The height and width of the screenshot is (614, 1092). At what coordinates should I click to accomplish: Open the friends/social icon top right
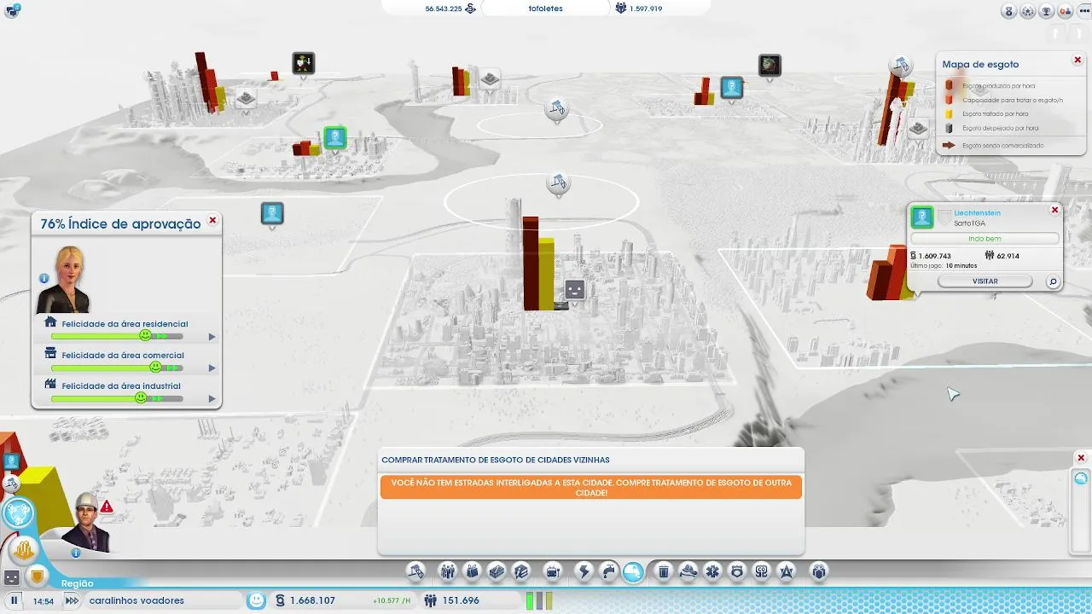(x=1065, y=11)
